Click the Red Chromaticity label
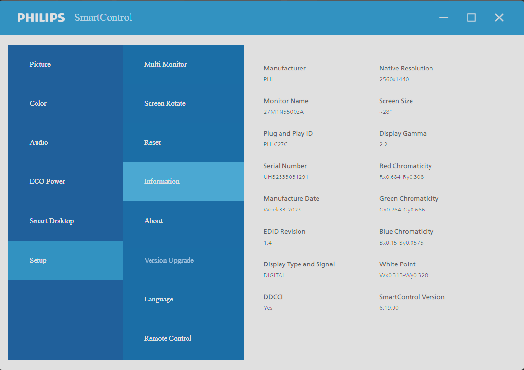 point(405,166)
